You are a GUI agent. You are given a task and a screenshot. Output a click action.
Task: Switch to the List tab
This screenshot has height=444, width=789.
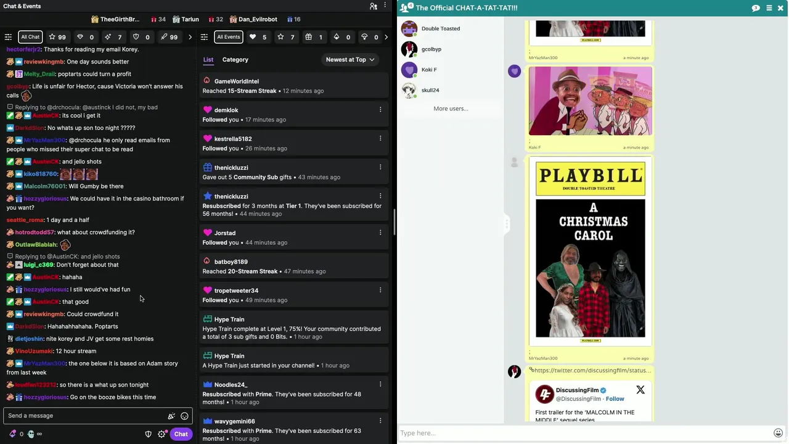(x=208, y=60)
